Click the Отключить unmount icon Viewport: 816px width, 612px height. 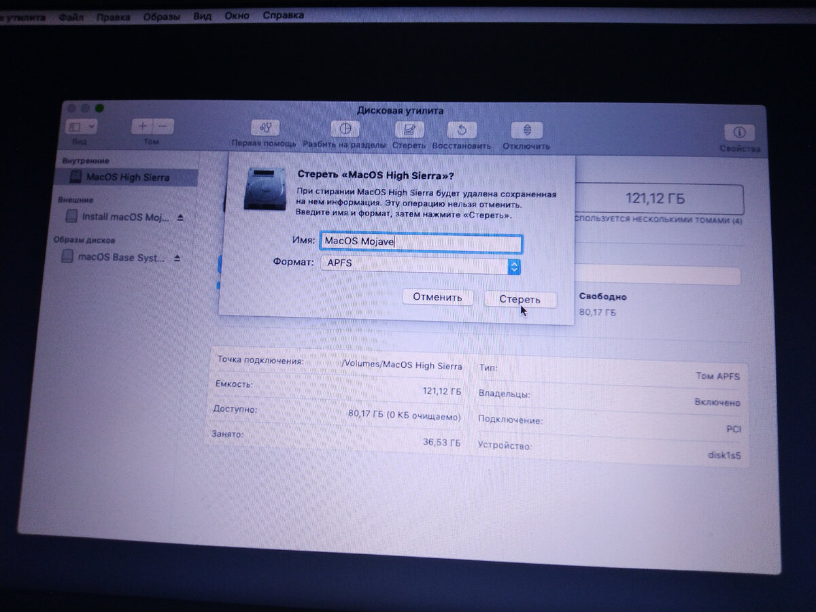tap(526, 131)
